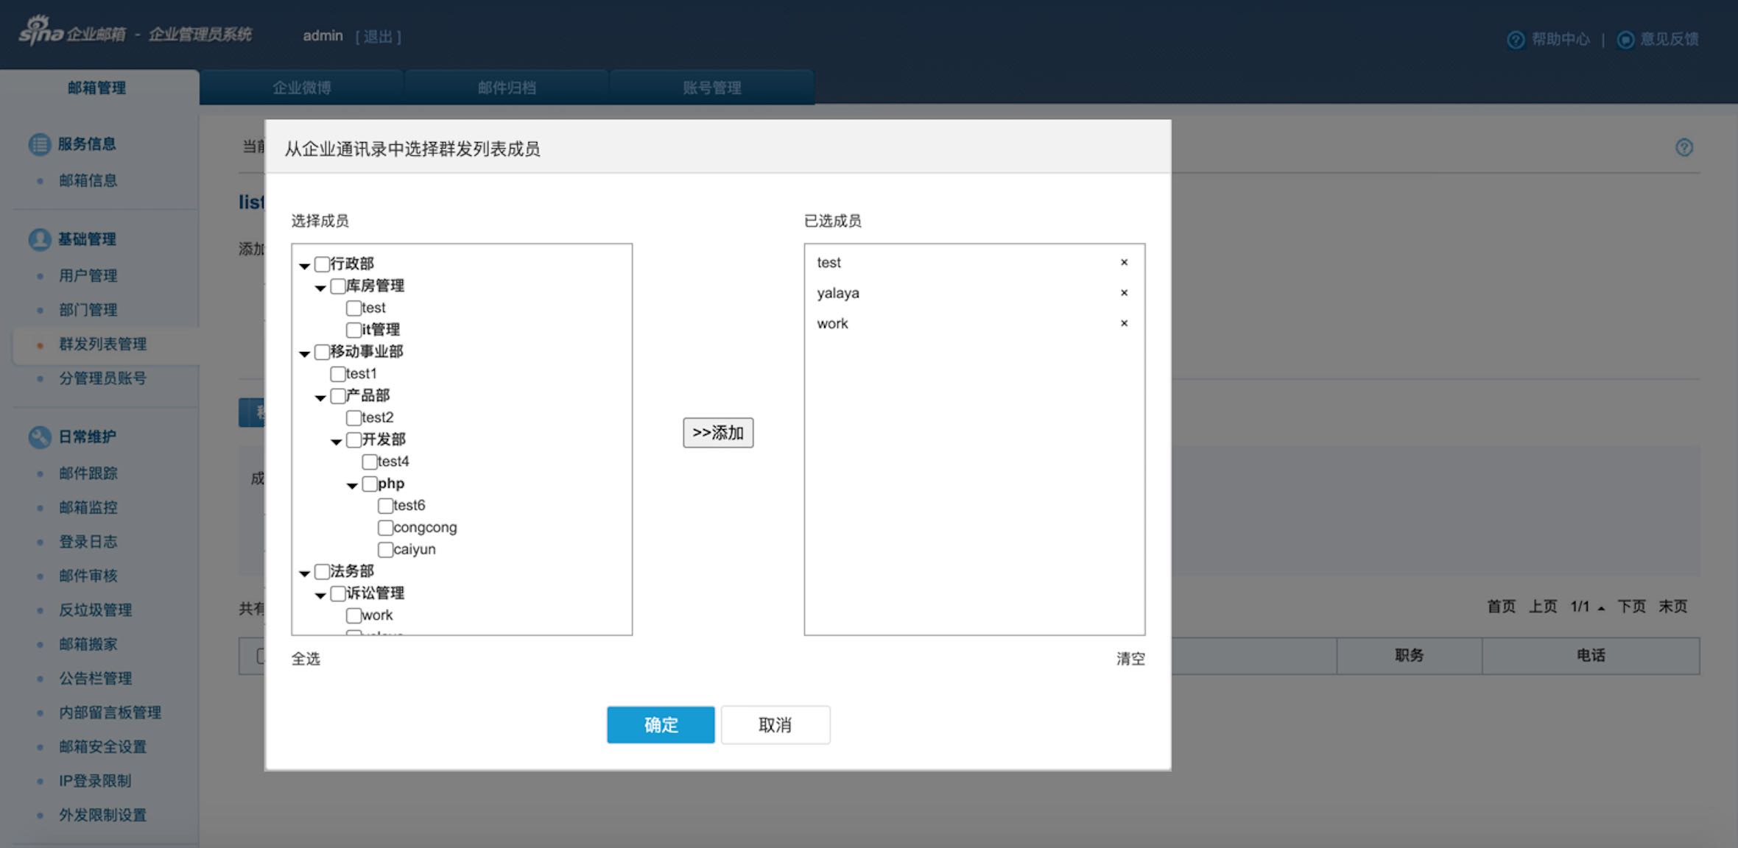
Task: Click 全选 to select all members
Action: 306,659
